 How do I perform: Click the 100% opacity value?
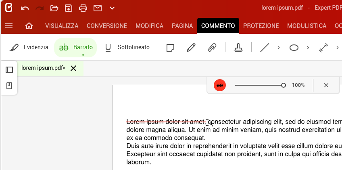[x=298, y=85]
